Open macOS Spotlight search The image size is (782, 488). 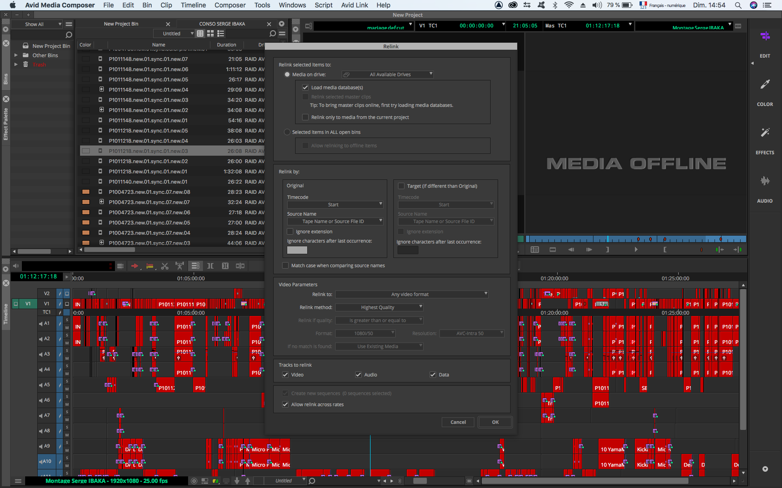tap(738, 5)
